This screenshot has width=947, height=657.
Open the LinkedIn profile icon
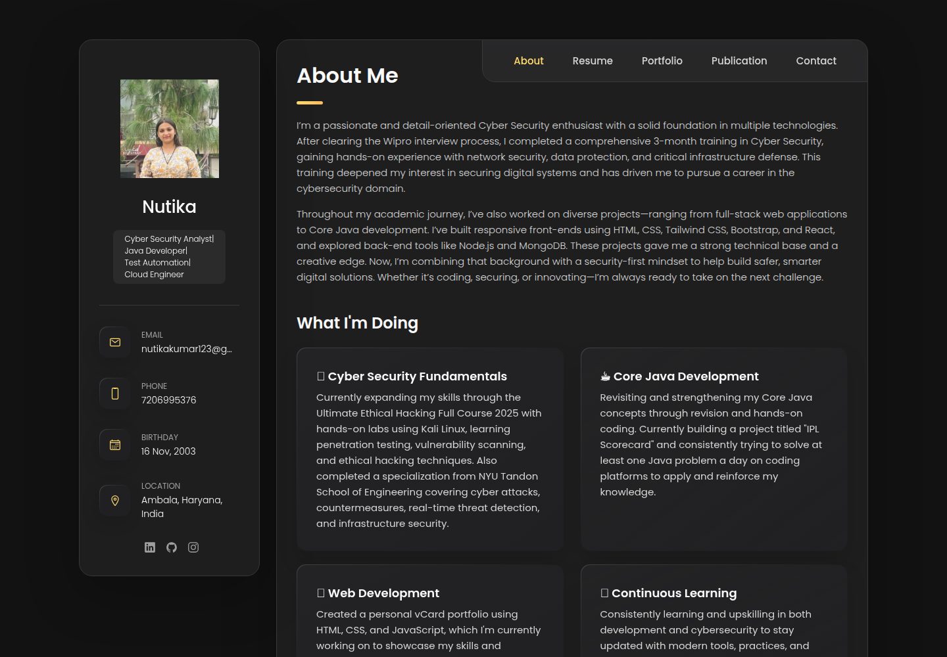pyautogui.click(x=150, y=547)
